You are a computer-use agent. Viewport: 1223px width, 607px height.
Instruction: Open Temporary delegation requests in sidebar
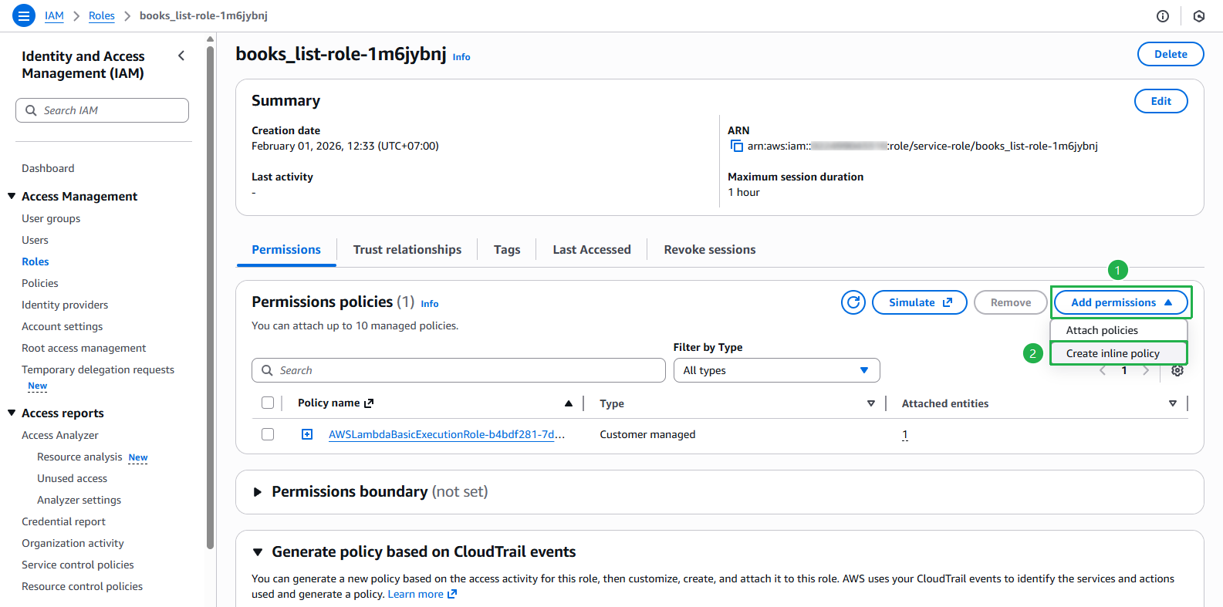[98, 369]
